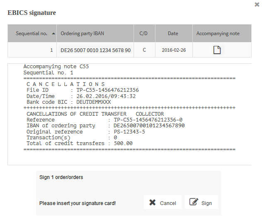This screenshot has height=217, width=262.
Task: Open the accompanying note document icon
Action: point(216,50)
